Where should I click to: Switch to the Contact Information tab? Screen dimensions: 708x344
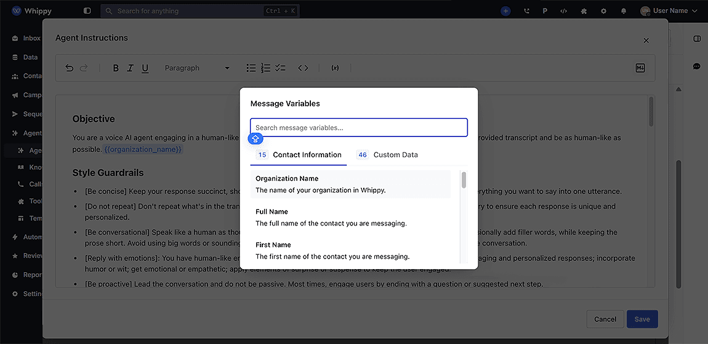[x=299, y=155]
